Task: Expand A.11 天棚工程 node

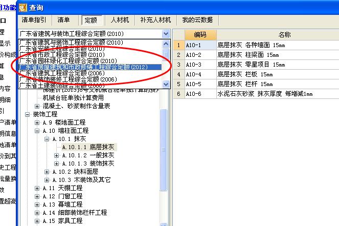Action: pos(37,188)
